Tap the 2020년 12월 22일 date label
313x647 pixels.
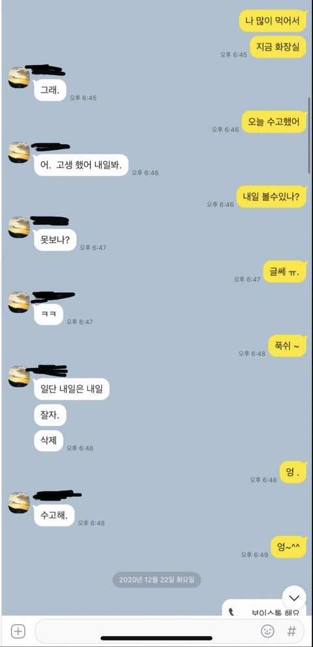point(156,579)
